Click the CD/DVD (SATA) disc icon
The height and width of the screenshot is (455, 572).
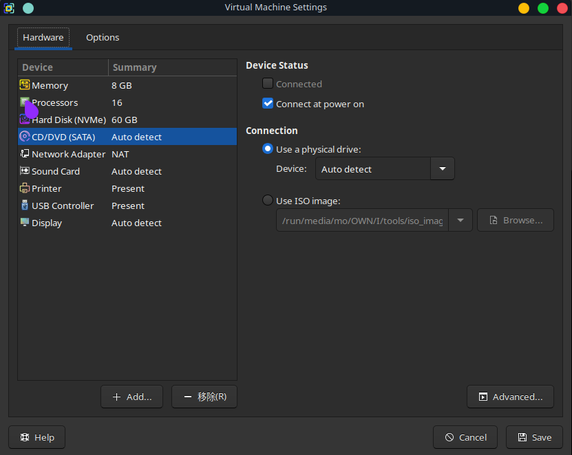tap(24, 137)
